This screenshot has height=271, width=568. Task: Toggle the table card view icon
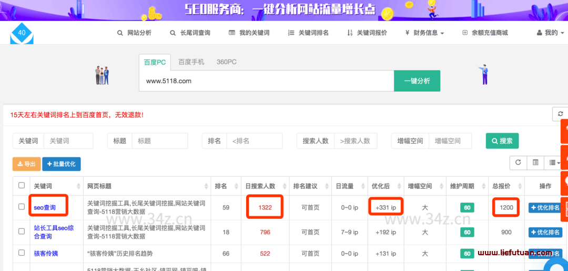click(535, 163)
